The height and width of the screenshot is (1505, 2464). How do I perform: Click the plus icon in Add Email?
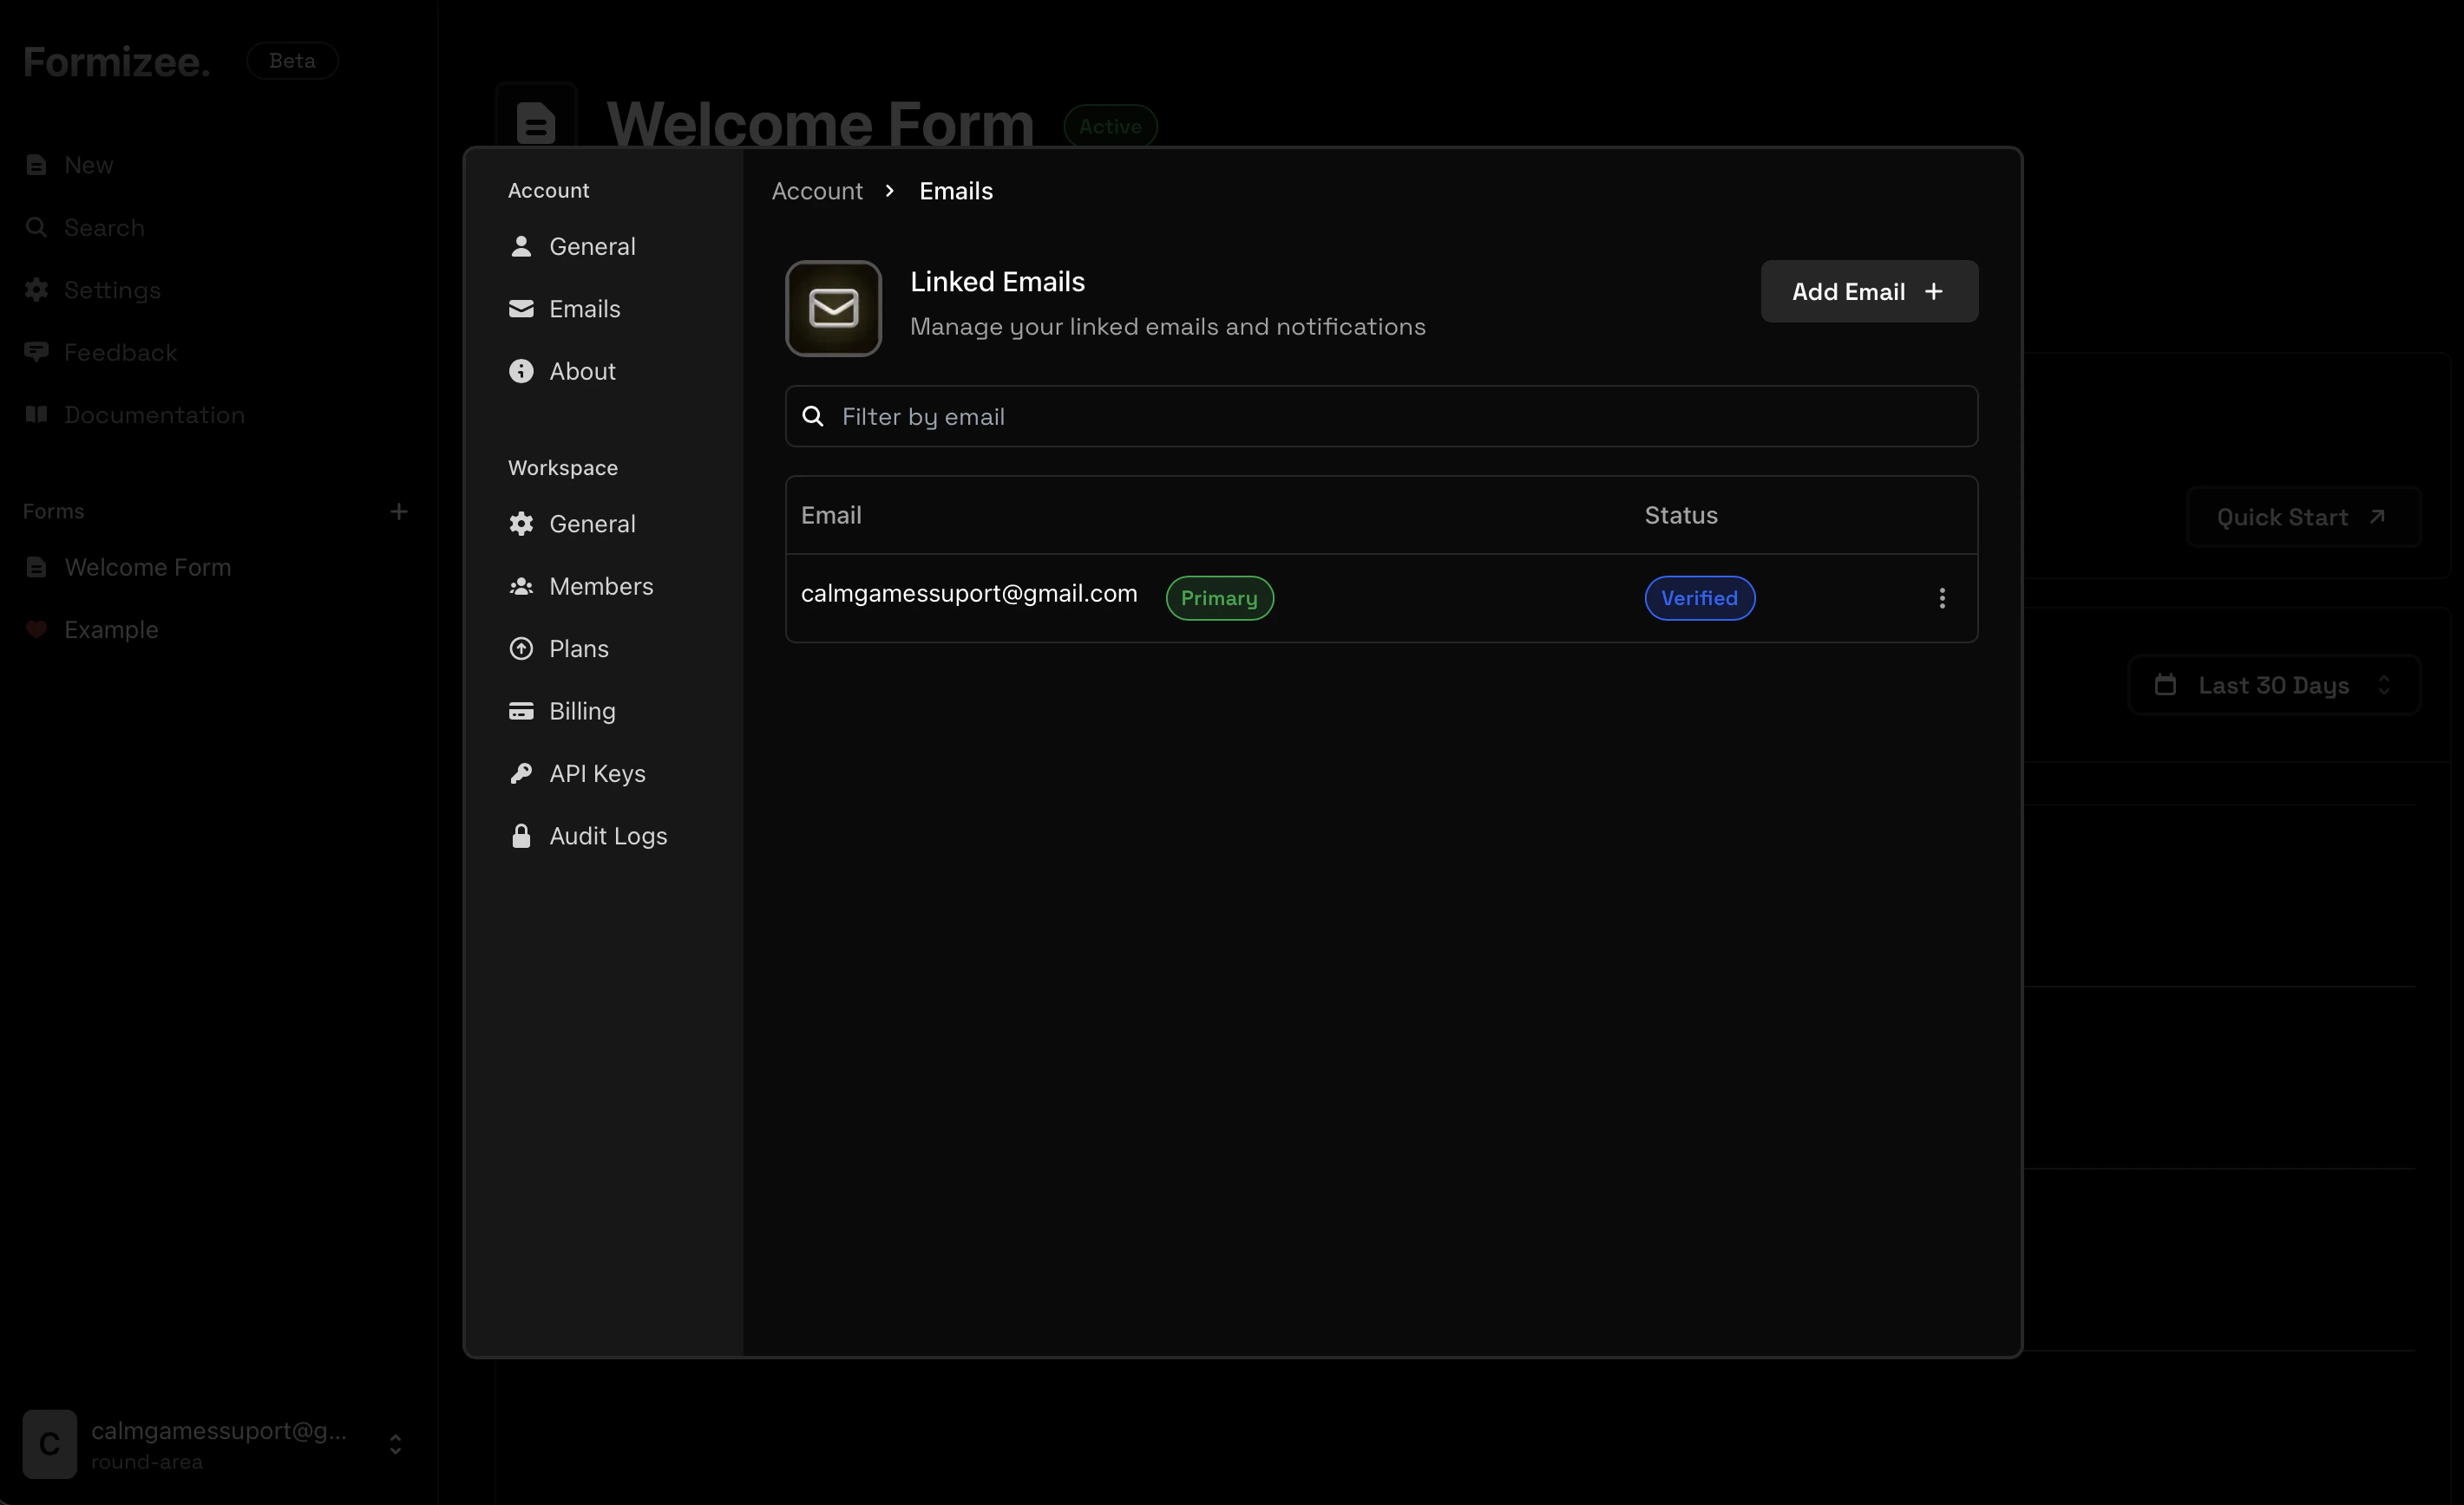pos(1934,292)
